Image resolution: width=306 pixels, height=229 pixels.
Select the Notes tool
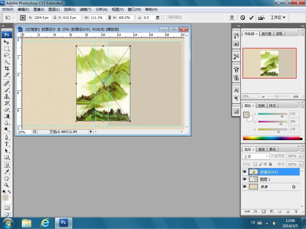pyautogui.click(x=7, y=165)
